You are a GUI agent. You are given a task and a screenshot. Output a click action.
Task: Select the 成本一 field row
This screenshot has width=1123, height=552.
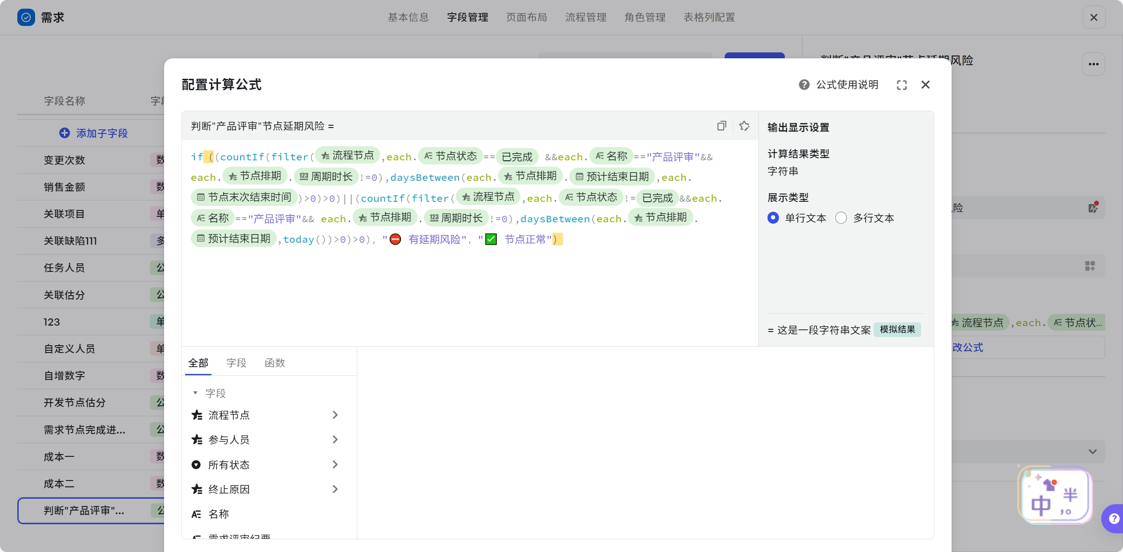tap(91, 457)
